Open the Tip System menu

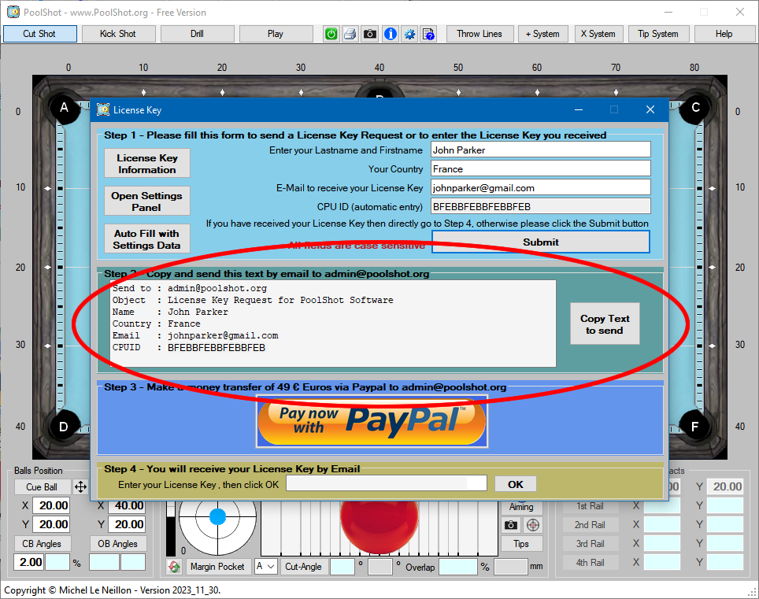pyautogui.click(x=658, y=34)
